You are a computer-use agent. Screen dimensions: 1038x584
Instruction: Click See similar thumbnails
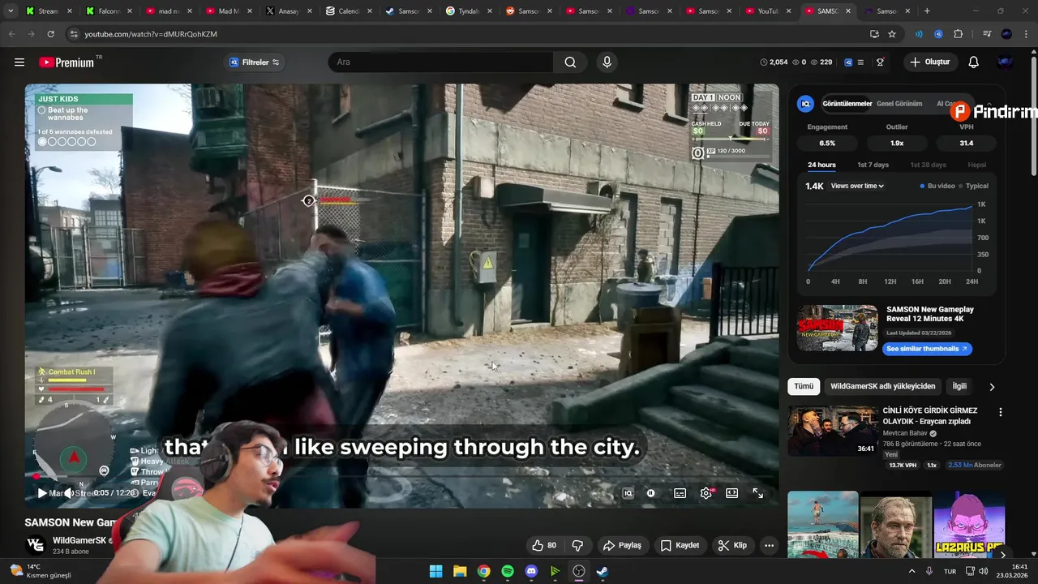pos(927,349)
